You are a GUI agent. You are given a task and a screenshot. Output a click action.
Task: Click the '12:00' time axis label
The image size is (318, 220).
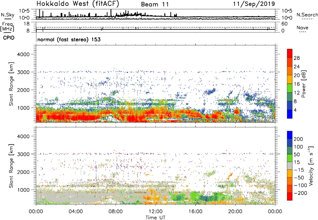click(155, 212)
